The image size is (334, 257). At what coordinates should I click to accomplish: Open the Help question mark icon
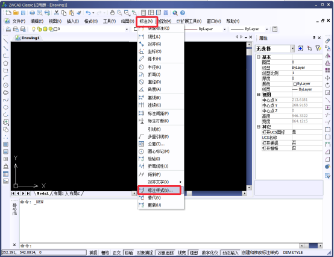[x=183, y=13]
